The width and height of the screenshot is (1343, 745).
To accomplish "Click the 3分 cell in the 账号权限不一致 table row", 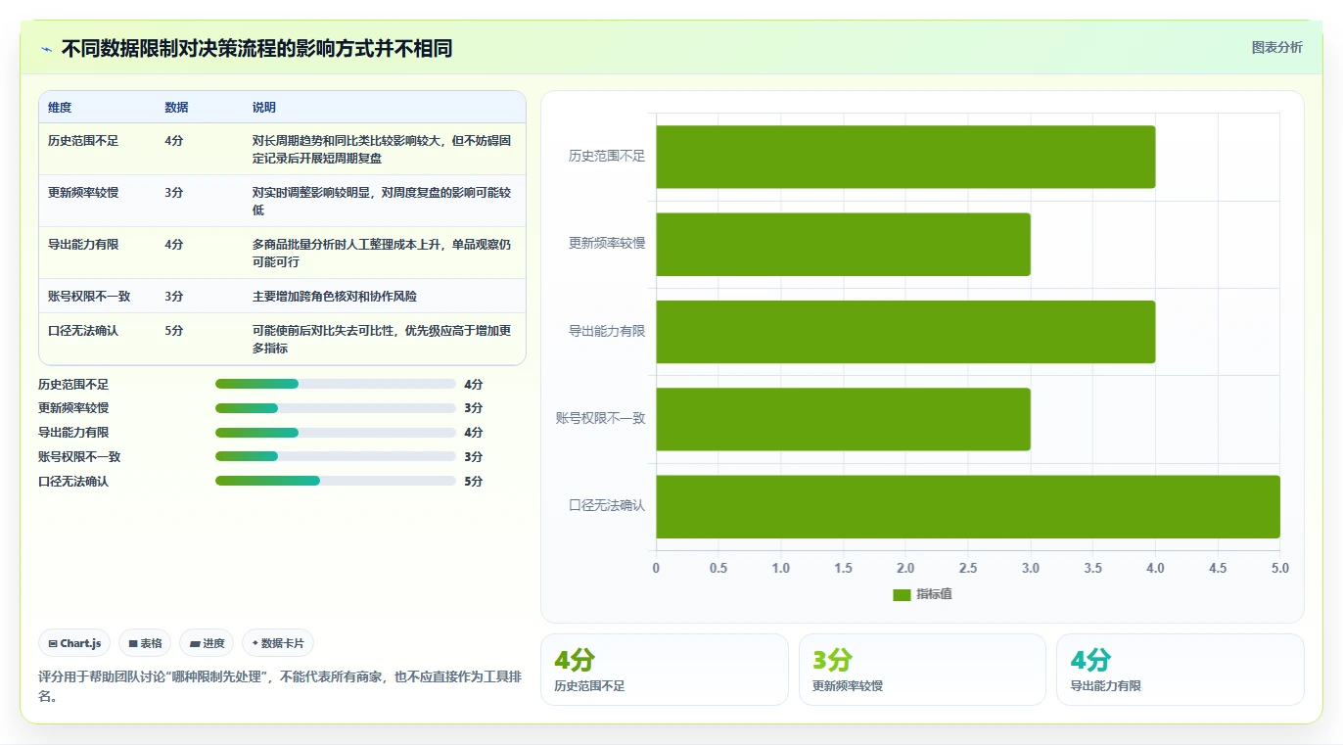I will [x=174, y=296].
